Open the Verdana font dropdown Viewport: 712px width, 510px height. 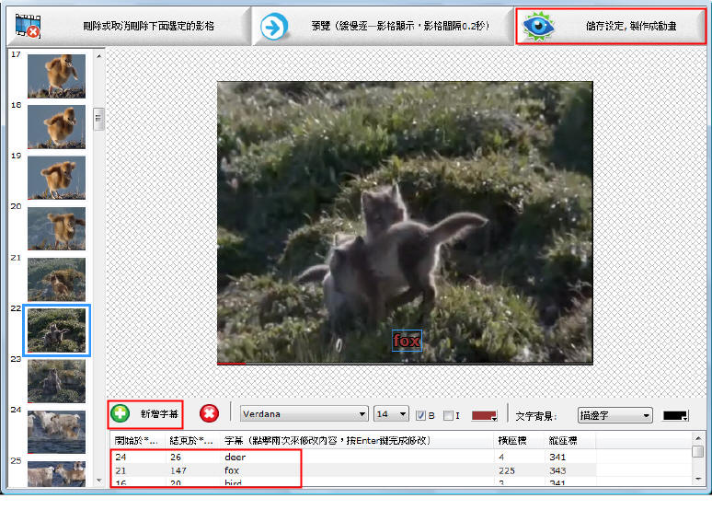click(x=304, y=415)
